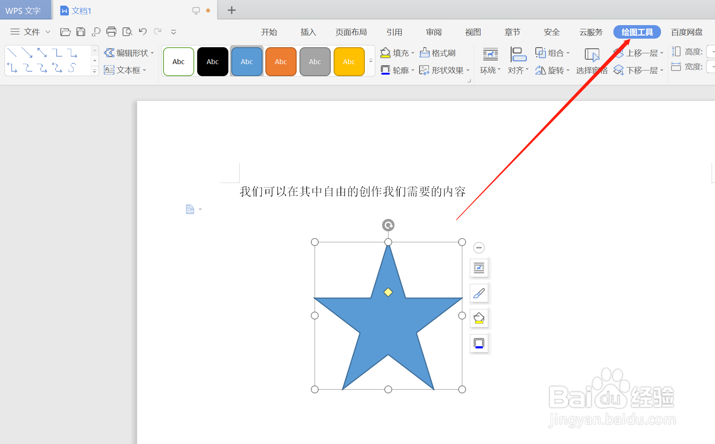The image size is (715, 444).
Task: Open the selection pane (选择窗格)
Action: 592,61
